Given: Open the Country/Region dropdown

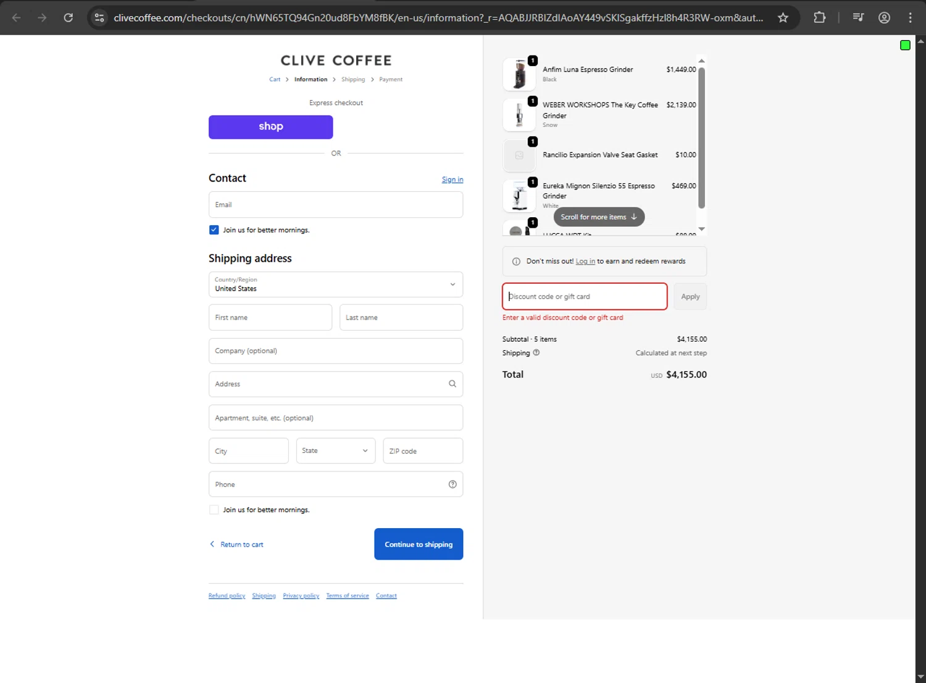Looking at the screenshot, I should (x=336, y=284).
